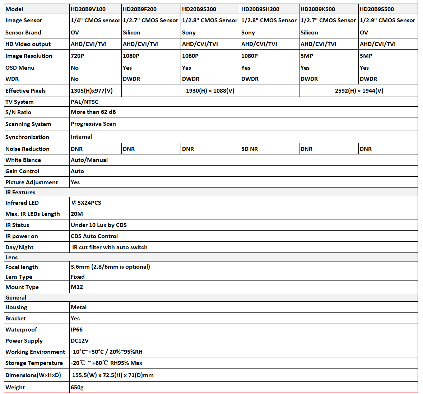Select the Internal synchronization value
The width and height of the screenshot is (423, 394).
81,137
